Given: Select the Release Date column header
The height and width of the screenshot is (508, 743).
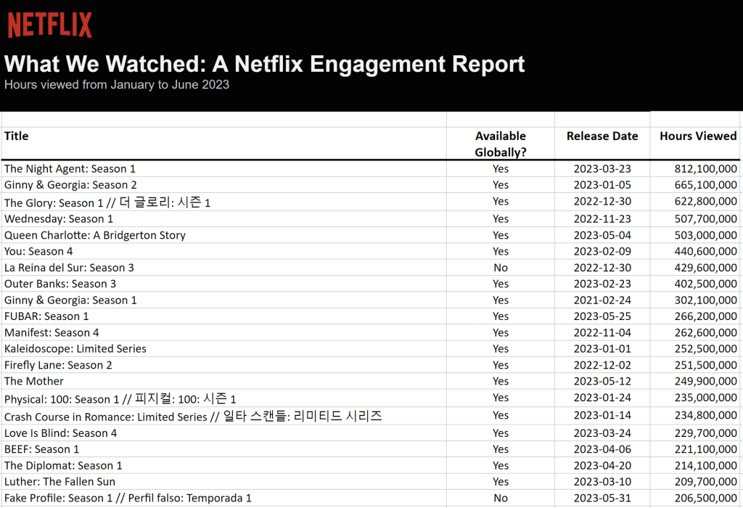Looking at the screenshot, I should tap(602, 136).
